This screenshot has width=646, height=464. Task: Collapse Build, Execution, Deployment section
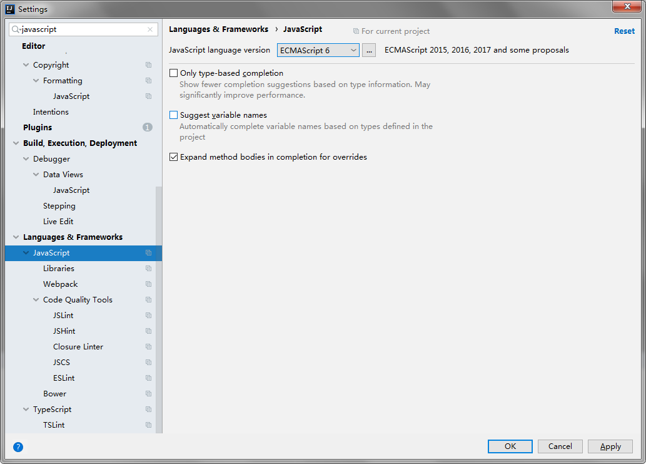coord(16,143)
